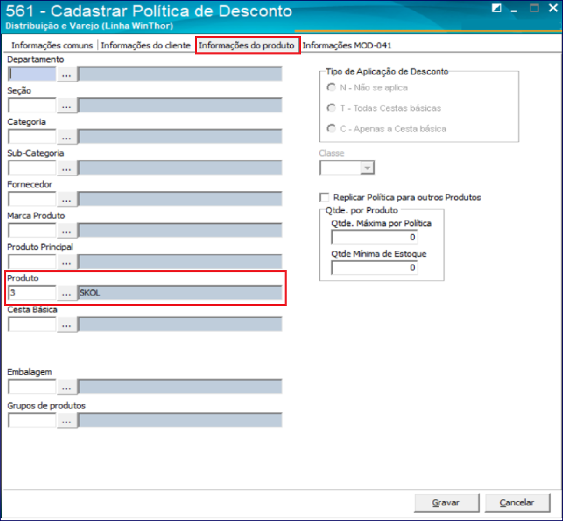This screenshot has height=521, width=563.
Task: Open the Seção lookup ellipsis button
Action: point(66,105)
